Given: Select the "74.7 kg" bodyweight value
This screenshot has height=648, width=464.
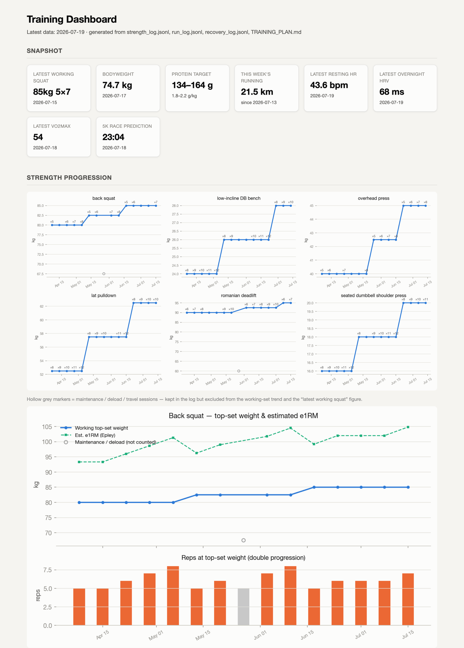Looking at the screenshot, I should click(117, 85).
